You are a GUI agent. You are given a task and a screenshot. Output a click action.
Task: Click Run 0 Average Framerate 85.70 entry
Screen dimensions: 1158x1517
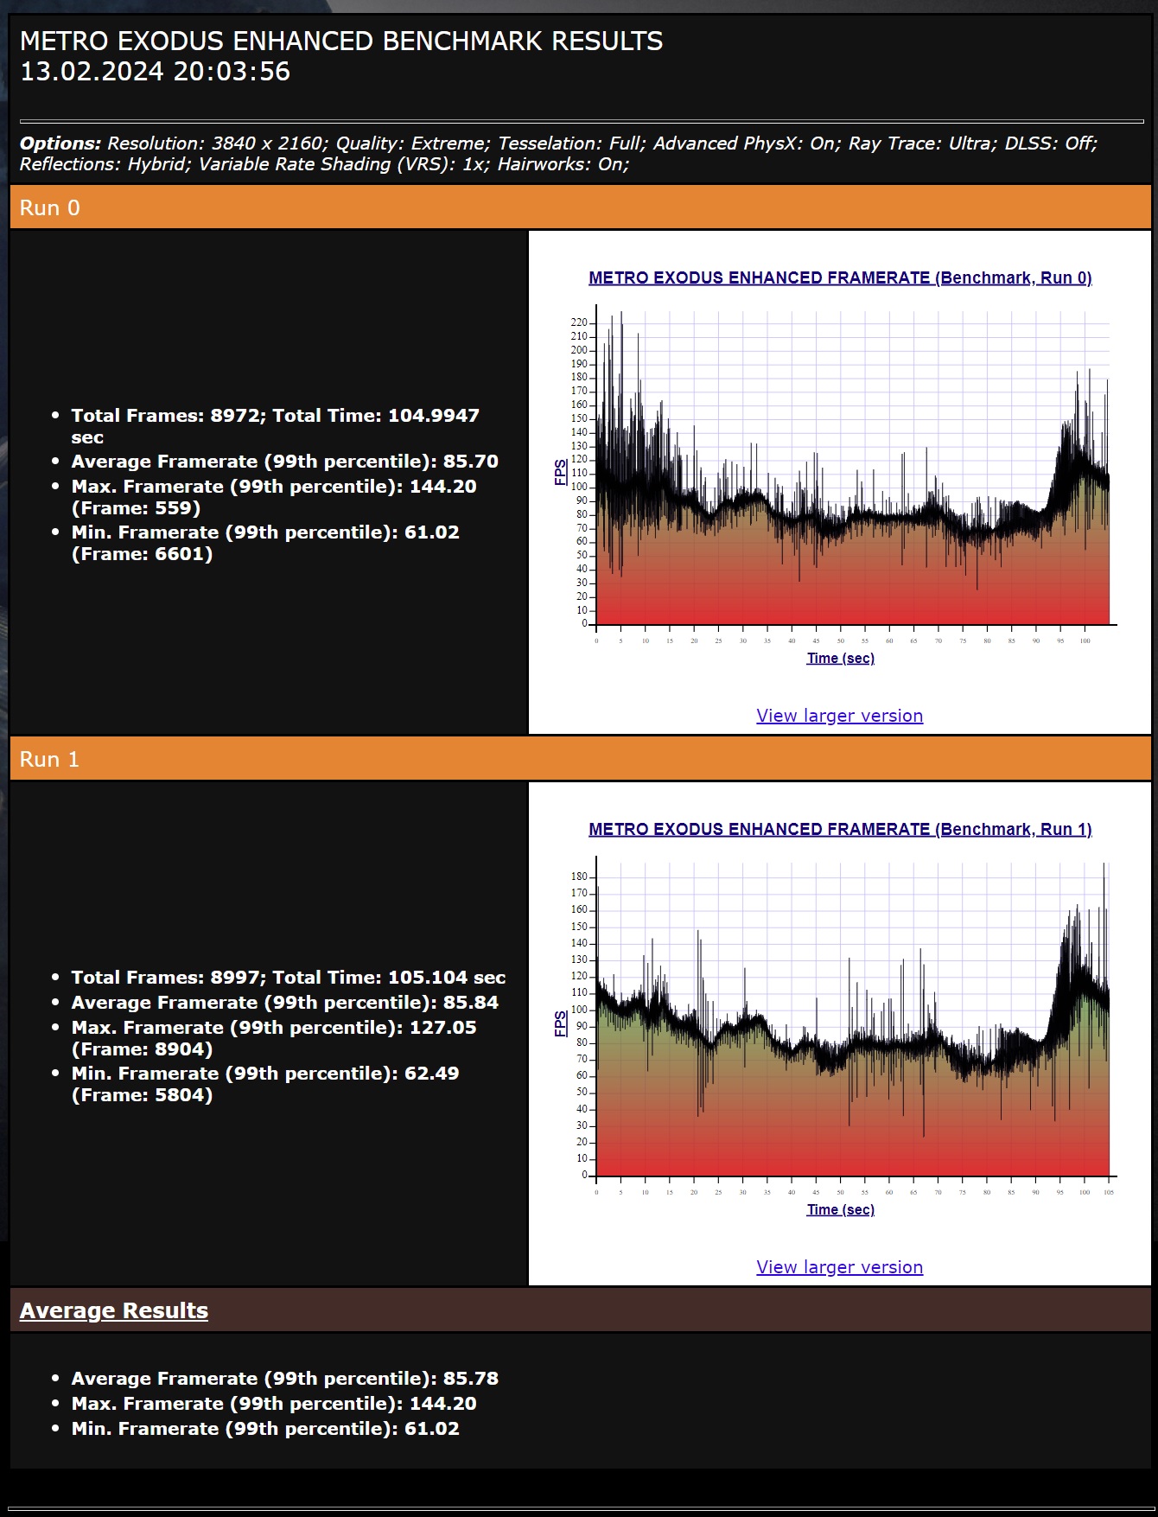click(284, 462)
